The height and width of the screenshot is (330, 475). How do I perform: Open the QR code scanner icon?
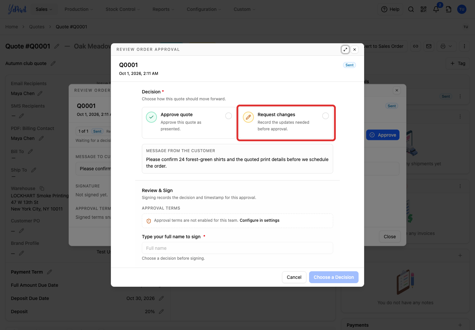[424, 9]
